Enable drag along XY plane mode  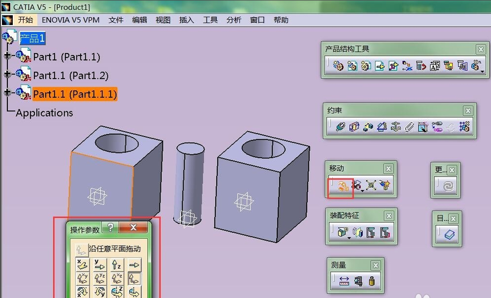tap(83, 278)
